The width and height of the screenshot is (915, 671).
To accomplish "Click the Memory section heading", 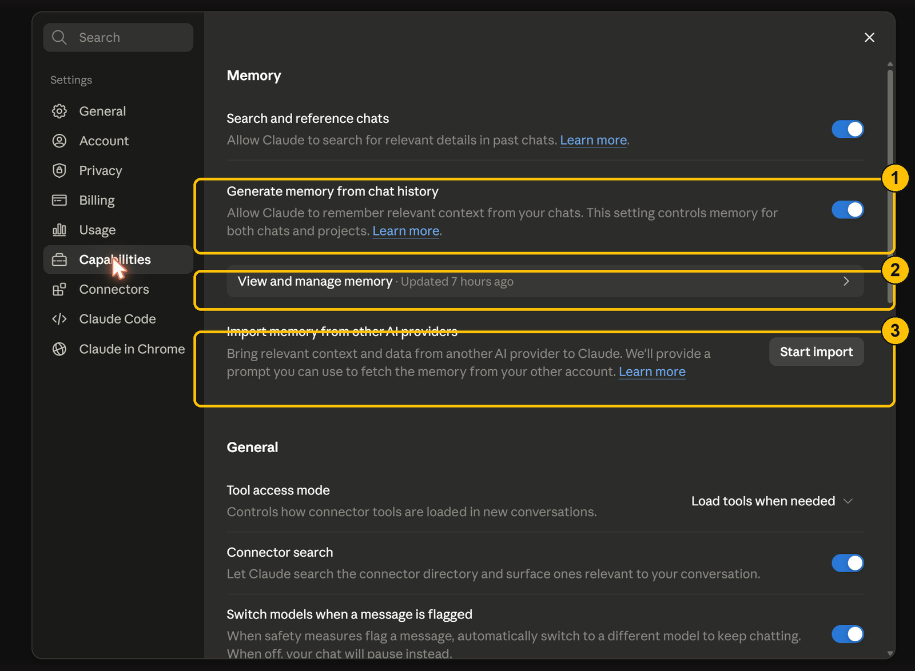I will click(x=254, y=75).
